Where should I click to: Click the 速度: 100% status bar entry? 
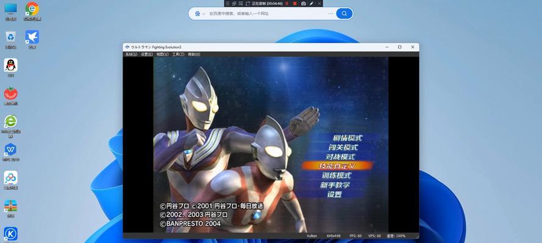[x=396, y=236]
